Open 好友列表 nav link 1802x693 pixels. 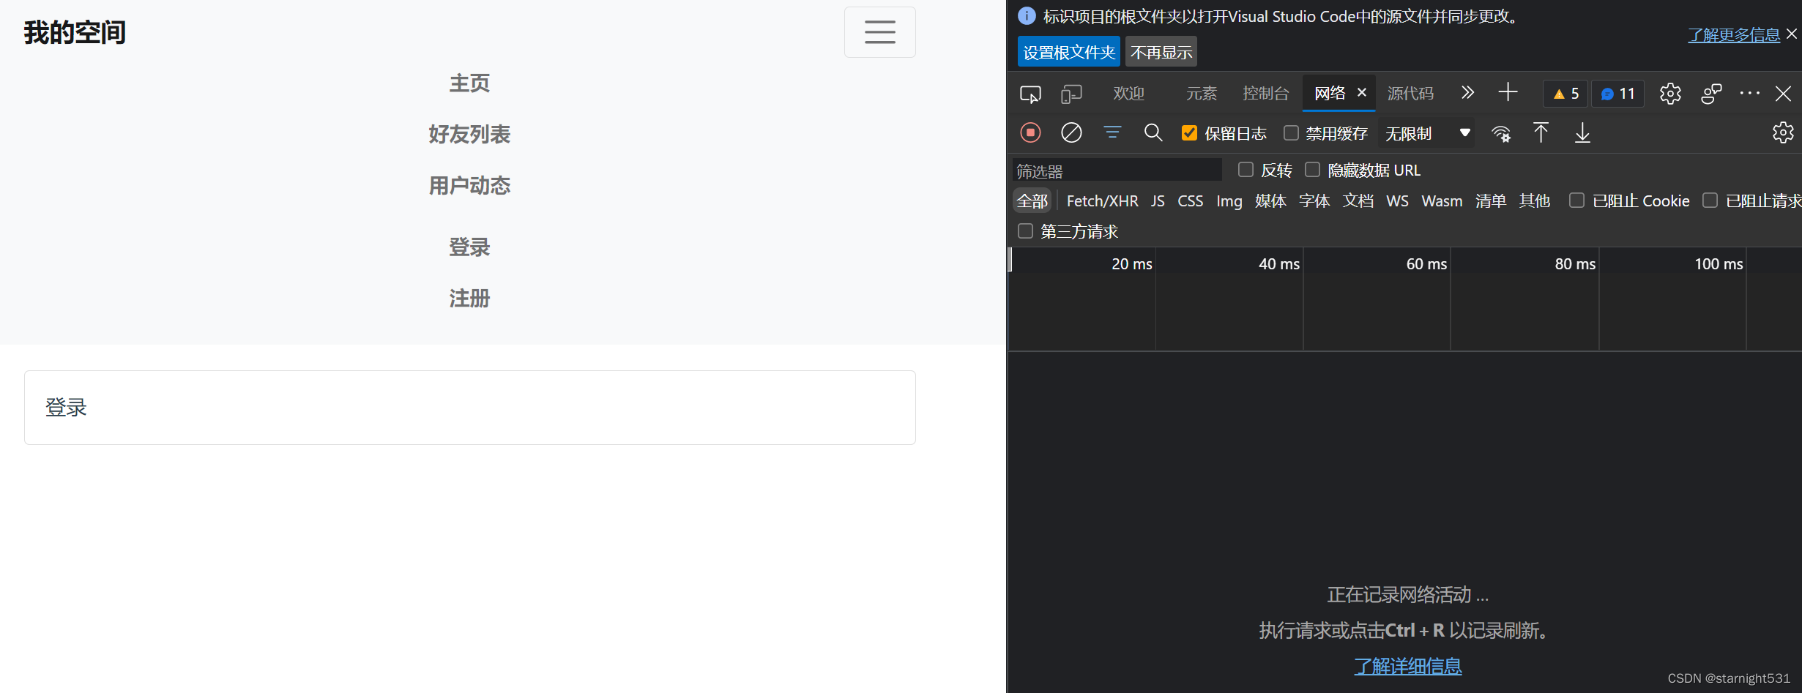[x=469, y=135]
